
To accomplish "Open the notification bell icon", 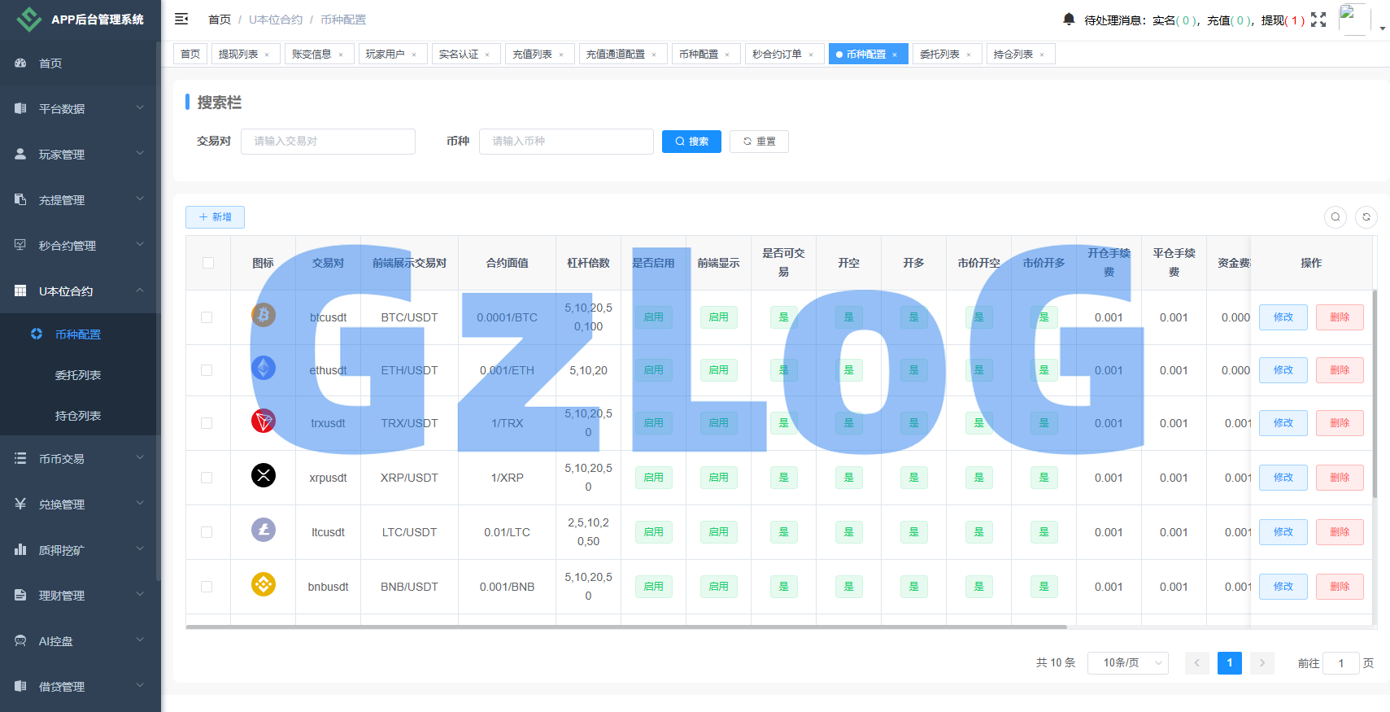I will click(x=1069, y=19).
